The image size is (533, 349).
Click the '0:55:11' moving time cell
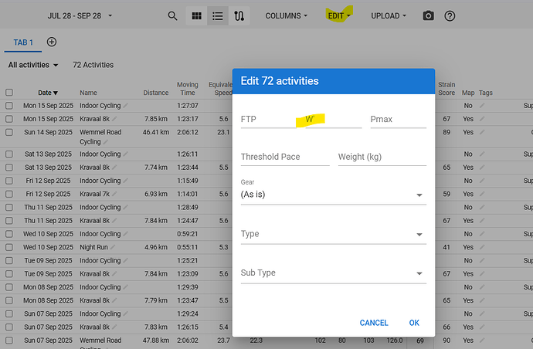[x=187, y=247]
